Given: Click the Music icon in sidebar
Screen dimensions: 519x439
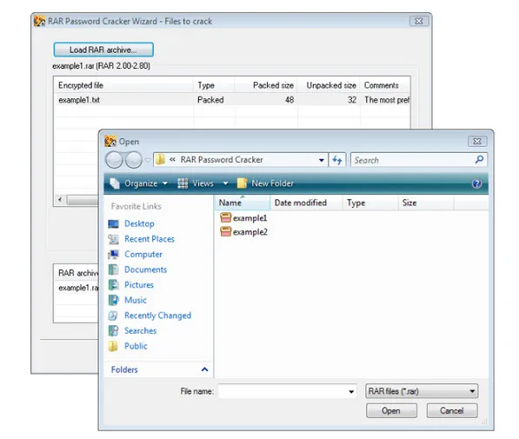Looking at the screenshot, I should click(x=113, y=300).
